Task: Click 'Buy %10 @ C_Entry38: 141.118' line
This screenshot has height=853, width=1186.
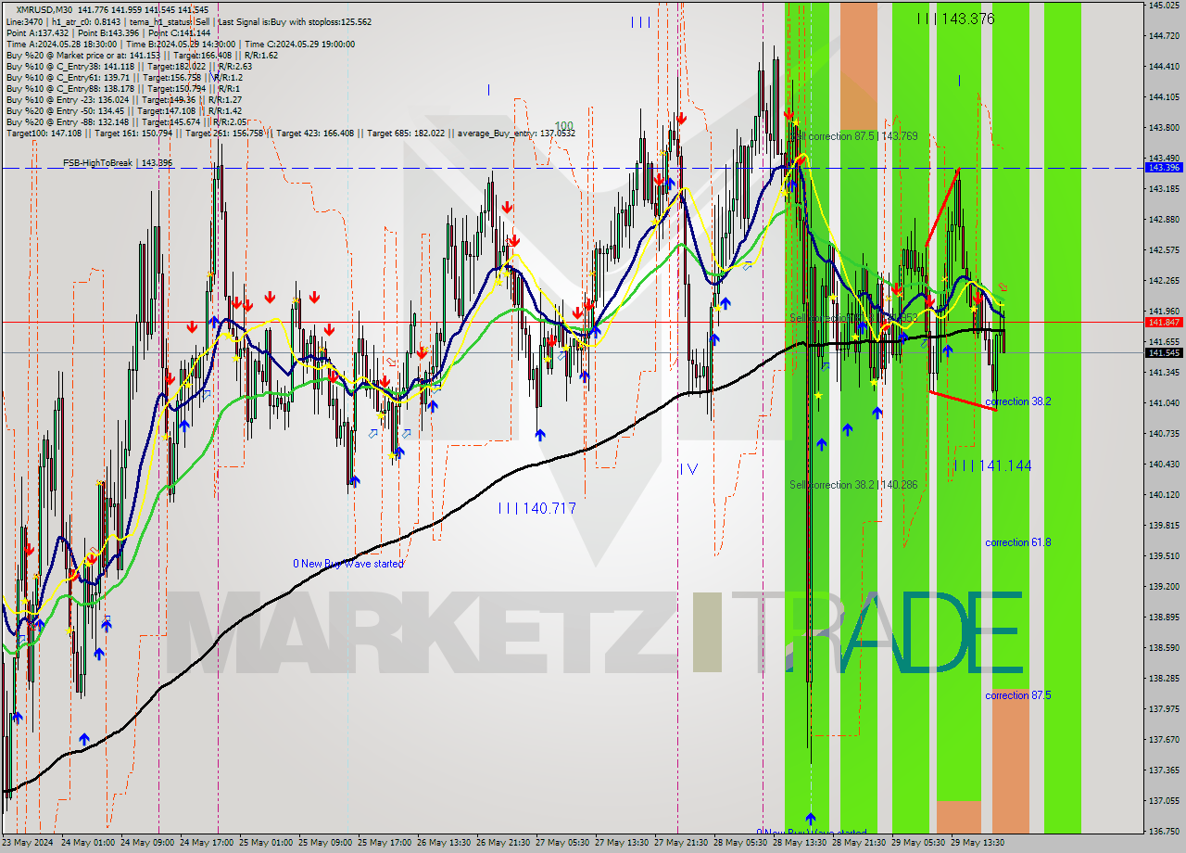Action: tap(129, 66)
